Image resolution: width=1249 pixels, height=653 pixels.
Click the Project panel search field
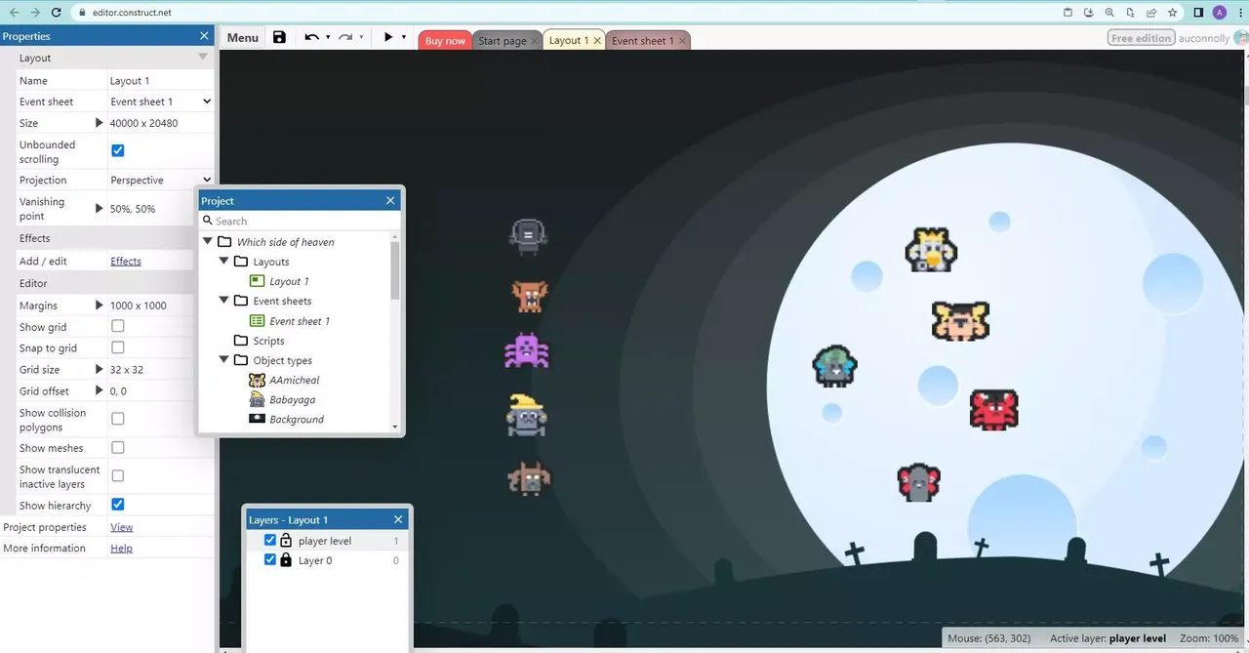click(x=299, y=221)
